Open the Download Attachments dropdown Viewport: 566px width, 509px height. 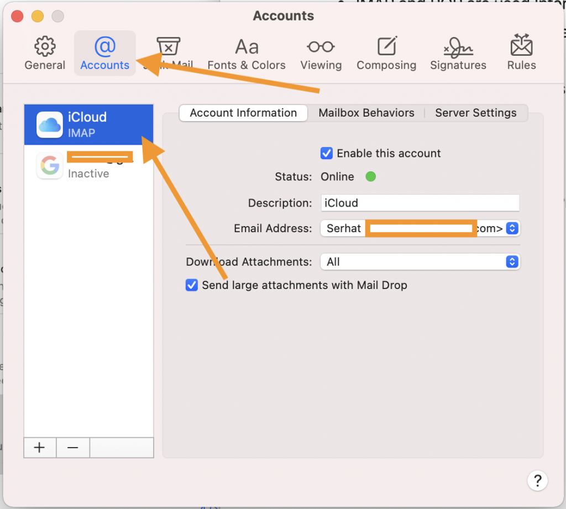tap(420, 262)
